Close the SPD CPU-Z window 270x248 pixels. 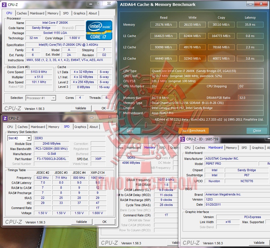(x=110, y=117)
